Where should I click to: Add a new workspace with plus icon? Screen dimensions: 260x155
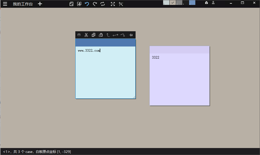pyautogui.click(x=40, y=4)
